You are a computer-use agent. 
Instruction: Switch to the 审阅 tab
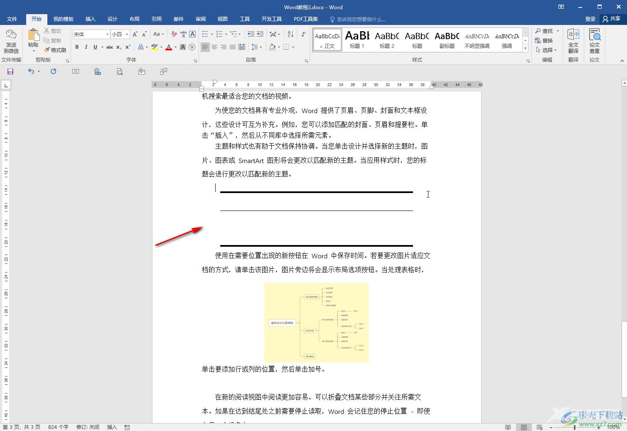tap(201, 19)
